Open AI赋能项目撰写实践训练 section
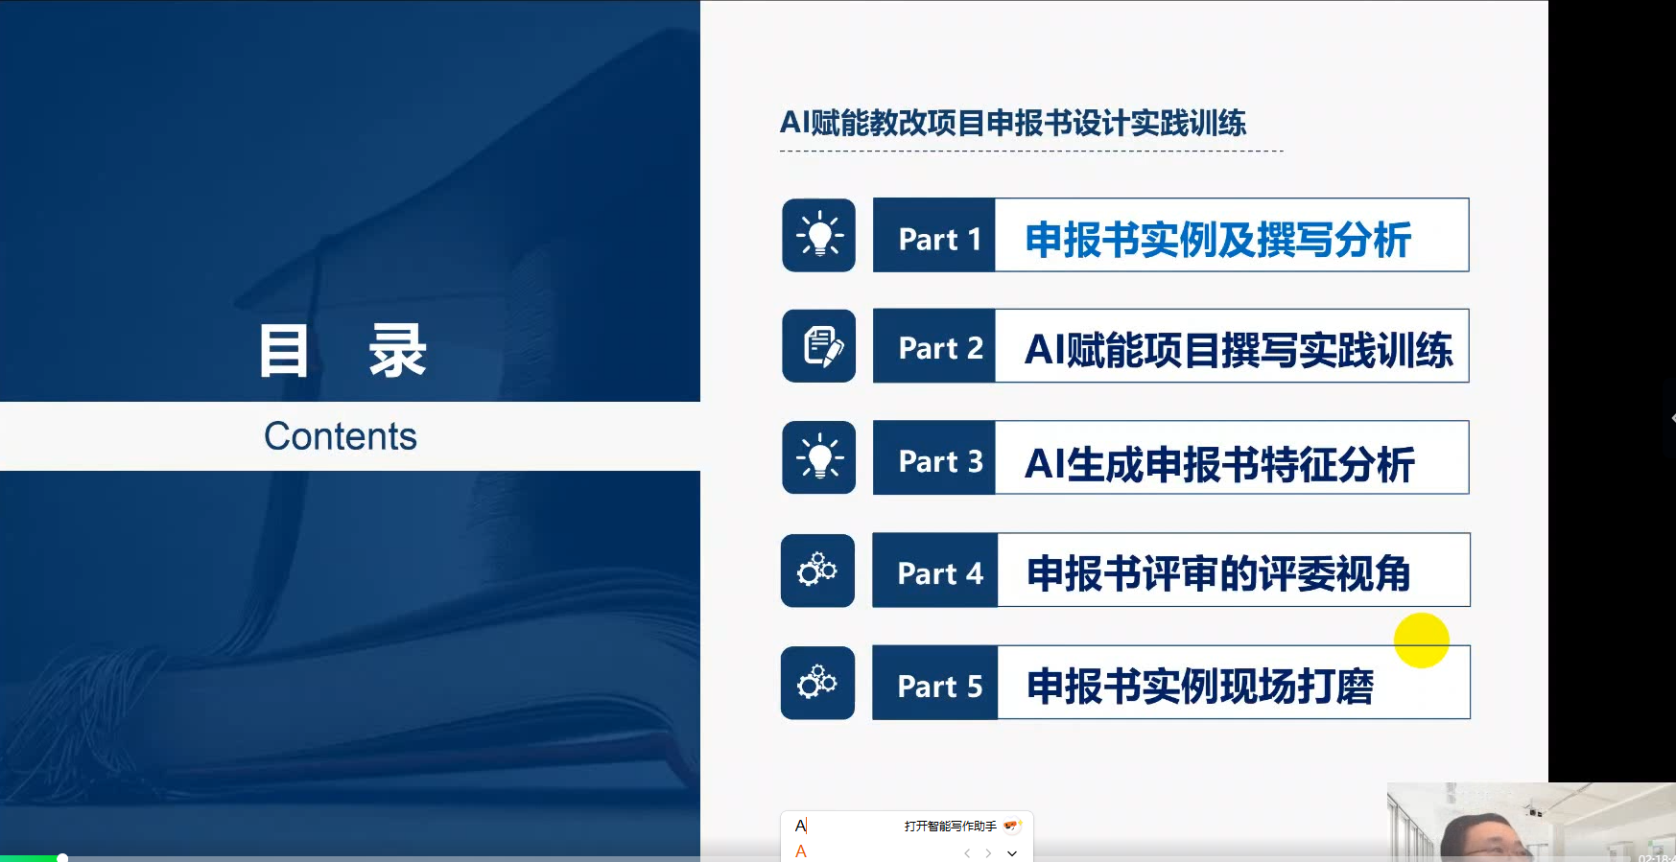The image size is (1676, 862). (1238, 350)
